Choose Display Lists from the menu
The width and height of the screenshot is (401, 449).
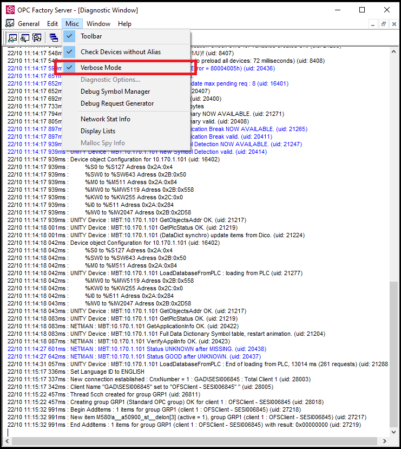[126, 131]
